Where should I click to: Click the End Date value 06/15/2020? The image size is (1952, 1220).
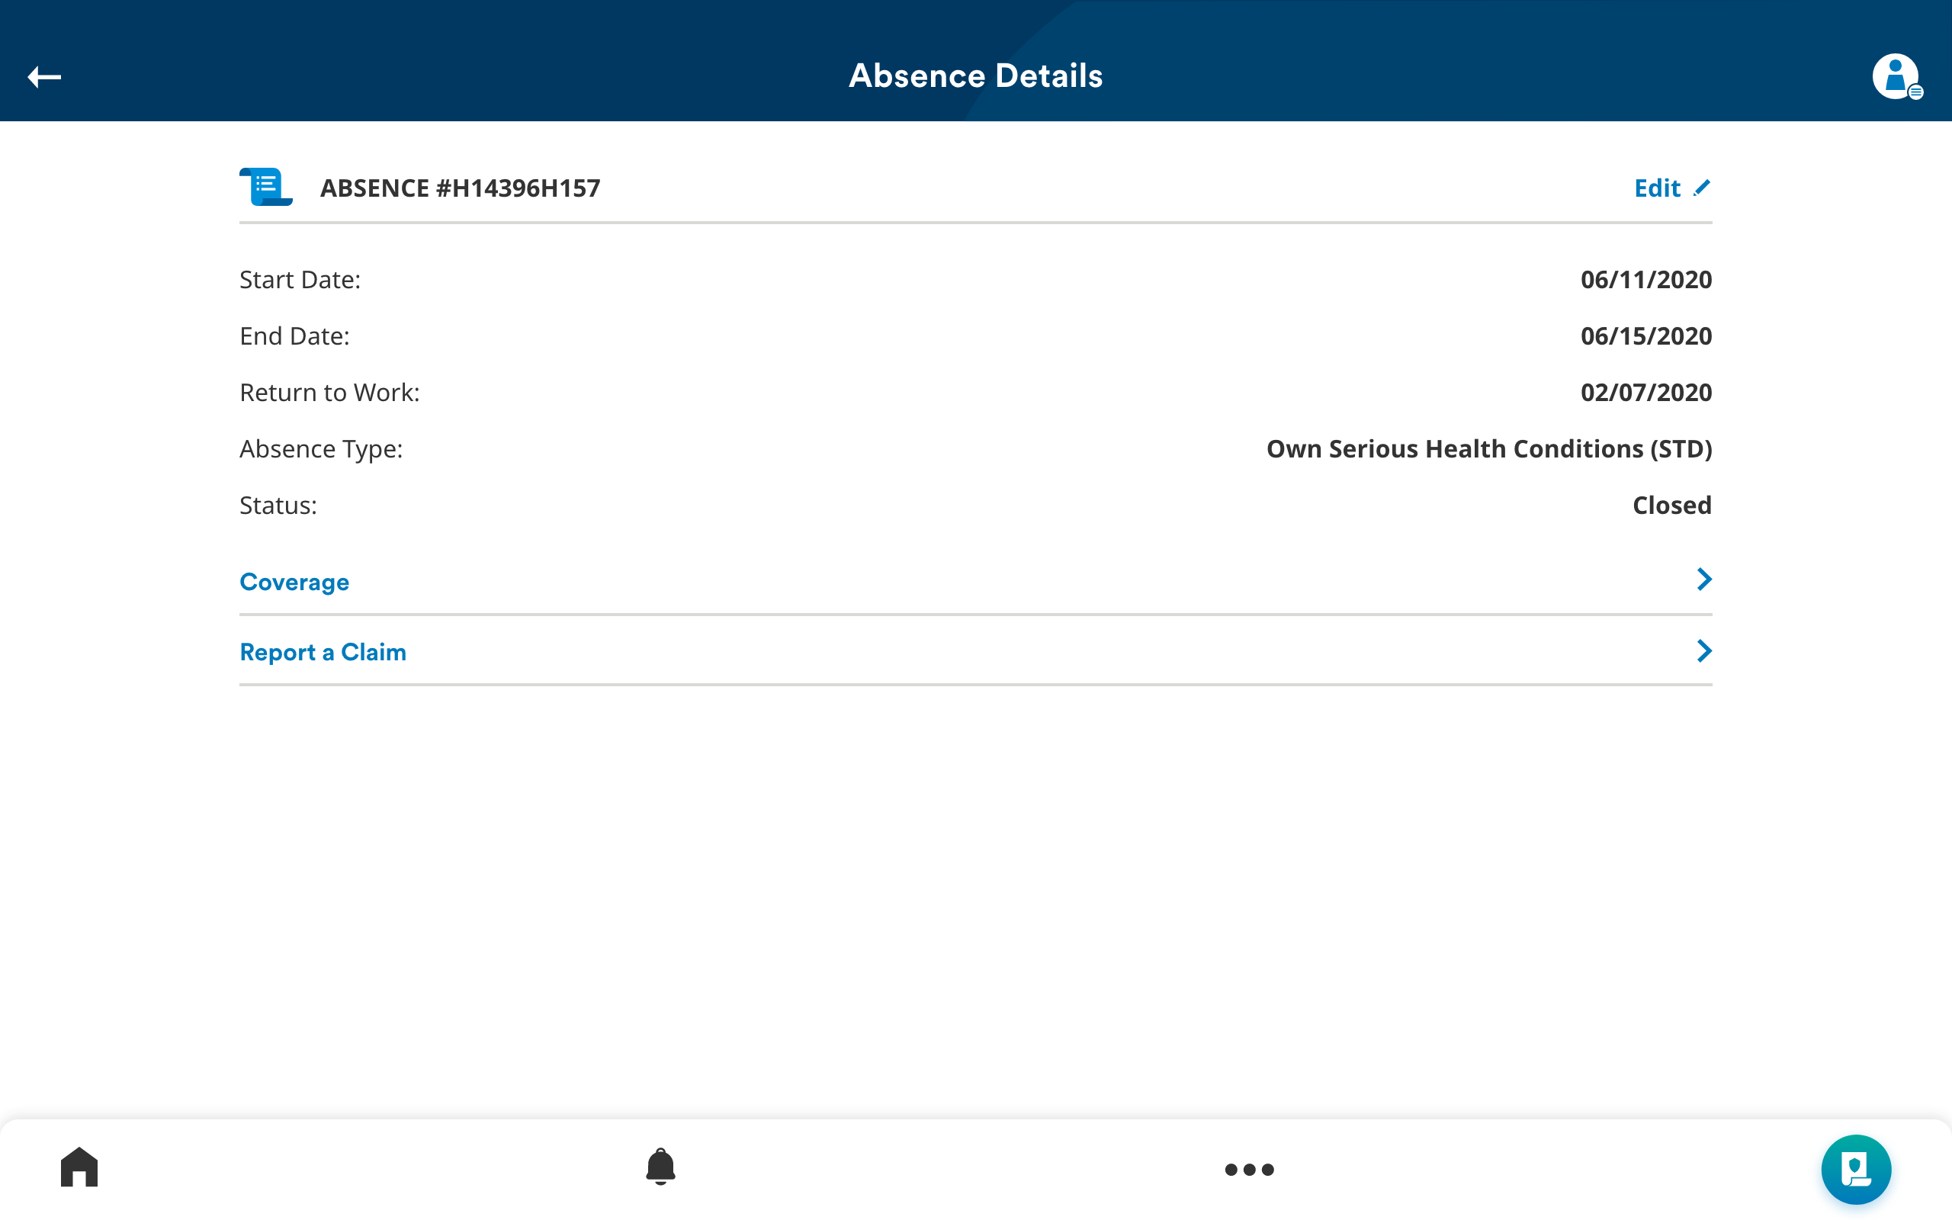coord(1645,335)
